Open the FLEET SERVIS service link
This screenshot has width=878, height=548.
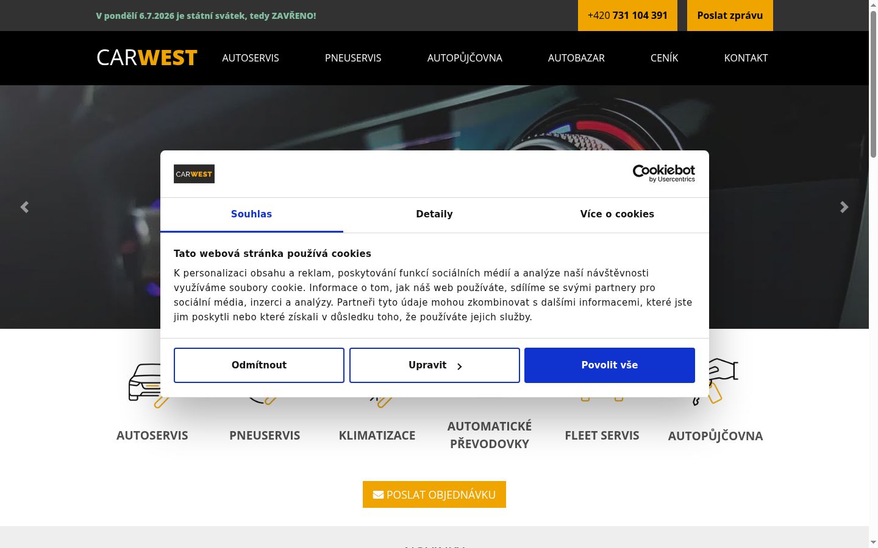pos(602,435)
